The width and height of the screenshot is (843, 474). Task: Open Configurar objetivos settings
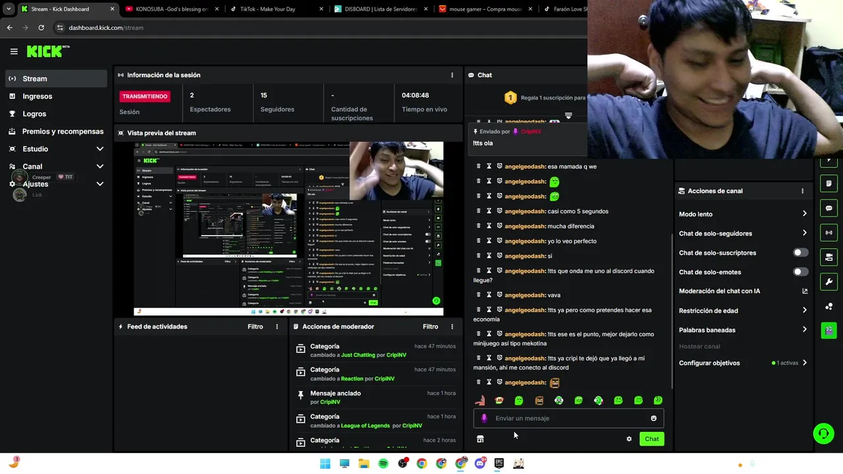tap(743, 363)
